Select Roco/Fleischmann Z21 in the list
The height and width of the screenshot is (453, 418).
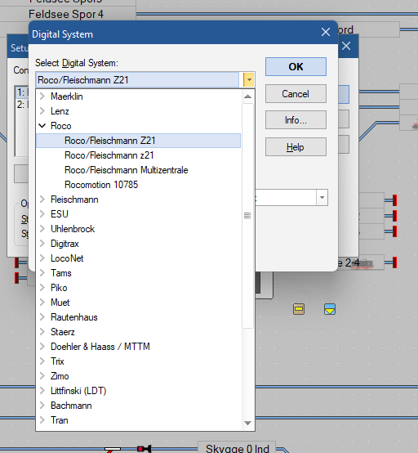[138, 141]
